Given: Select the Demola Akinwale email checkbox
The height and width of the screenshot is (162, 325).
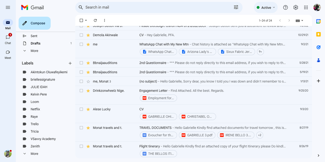Looking at the screenshot, I should point(81,35).
